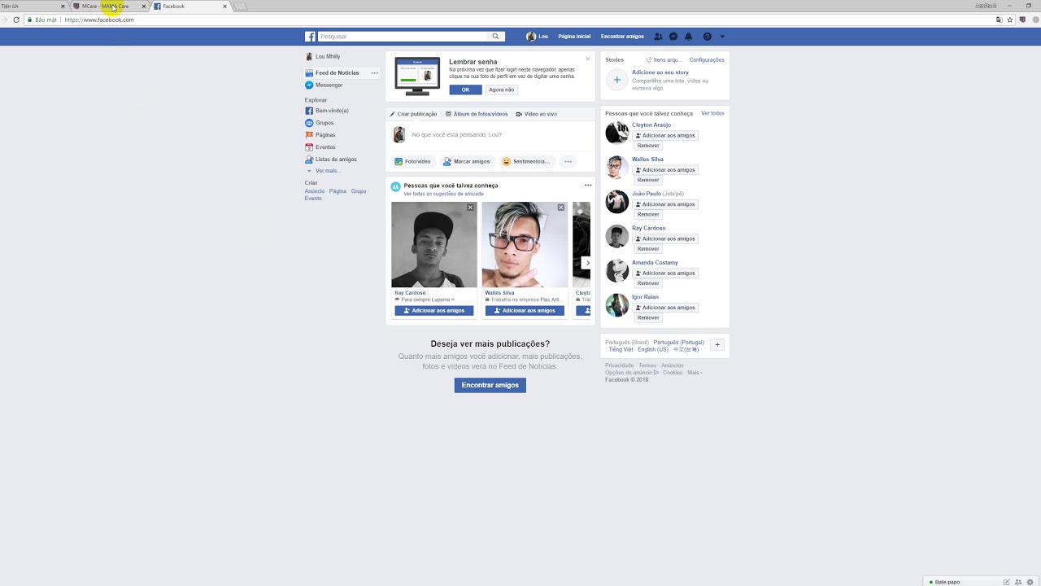Select Vídeo ao vivo tab

click(537, 114)
